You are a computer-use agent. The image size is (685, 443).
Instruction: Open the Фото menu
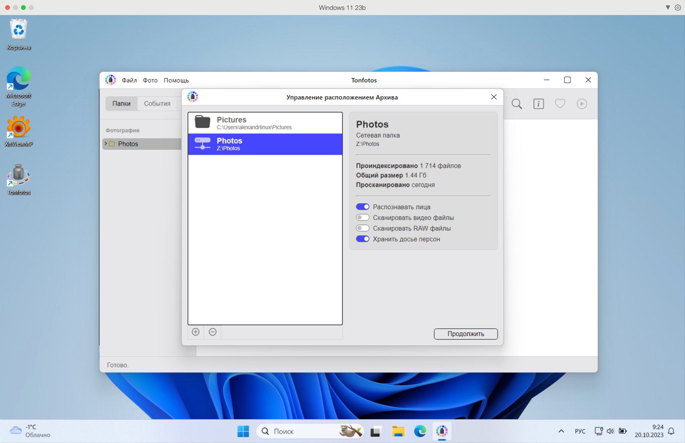pos(150,80)
